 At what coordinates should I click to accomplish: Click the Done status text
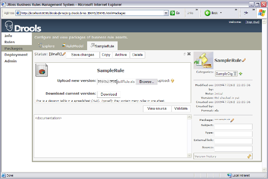[x=10, y=175]
